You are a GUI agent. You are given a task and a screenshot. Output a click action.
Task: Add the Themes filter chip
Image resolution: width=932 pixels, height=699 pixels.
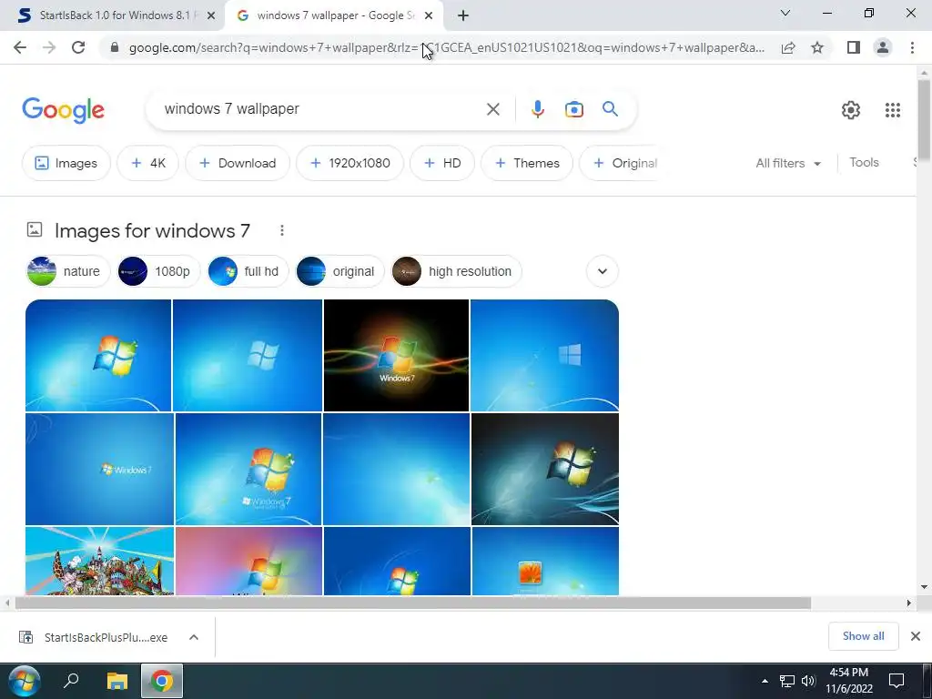click(x=527, y=163)
